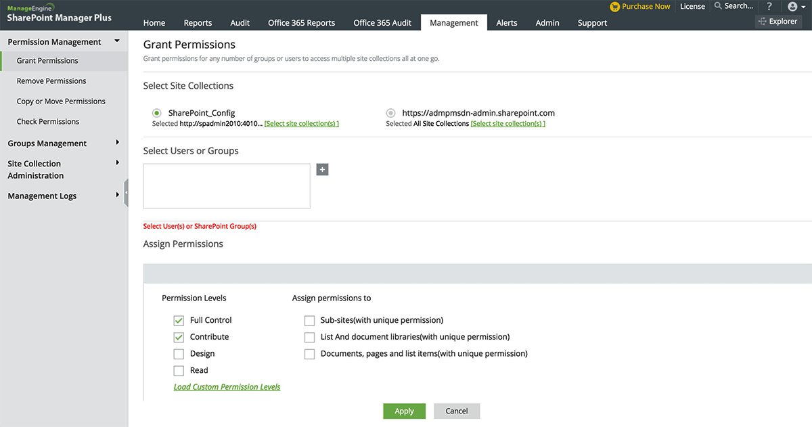Switch to the Office 365 Reports tab
Screen dimensions: 812x427
click(301, 22)
